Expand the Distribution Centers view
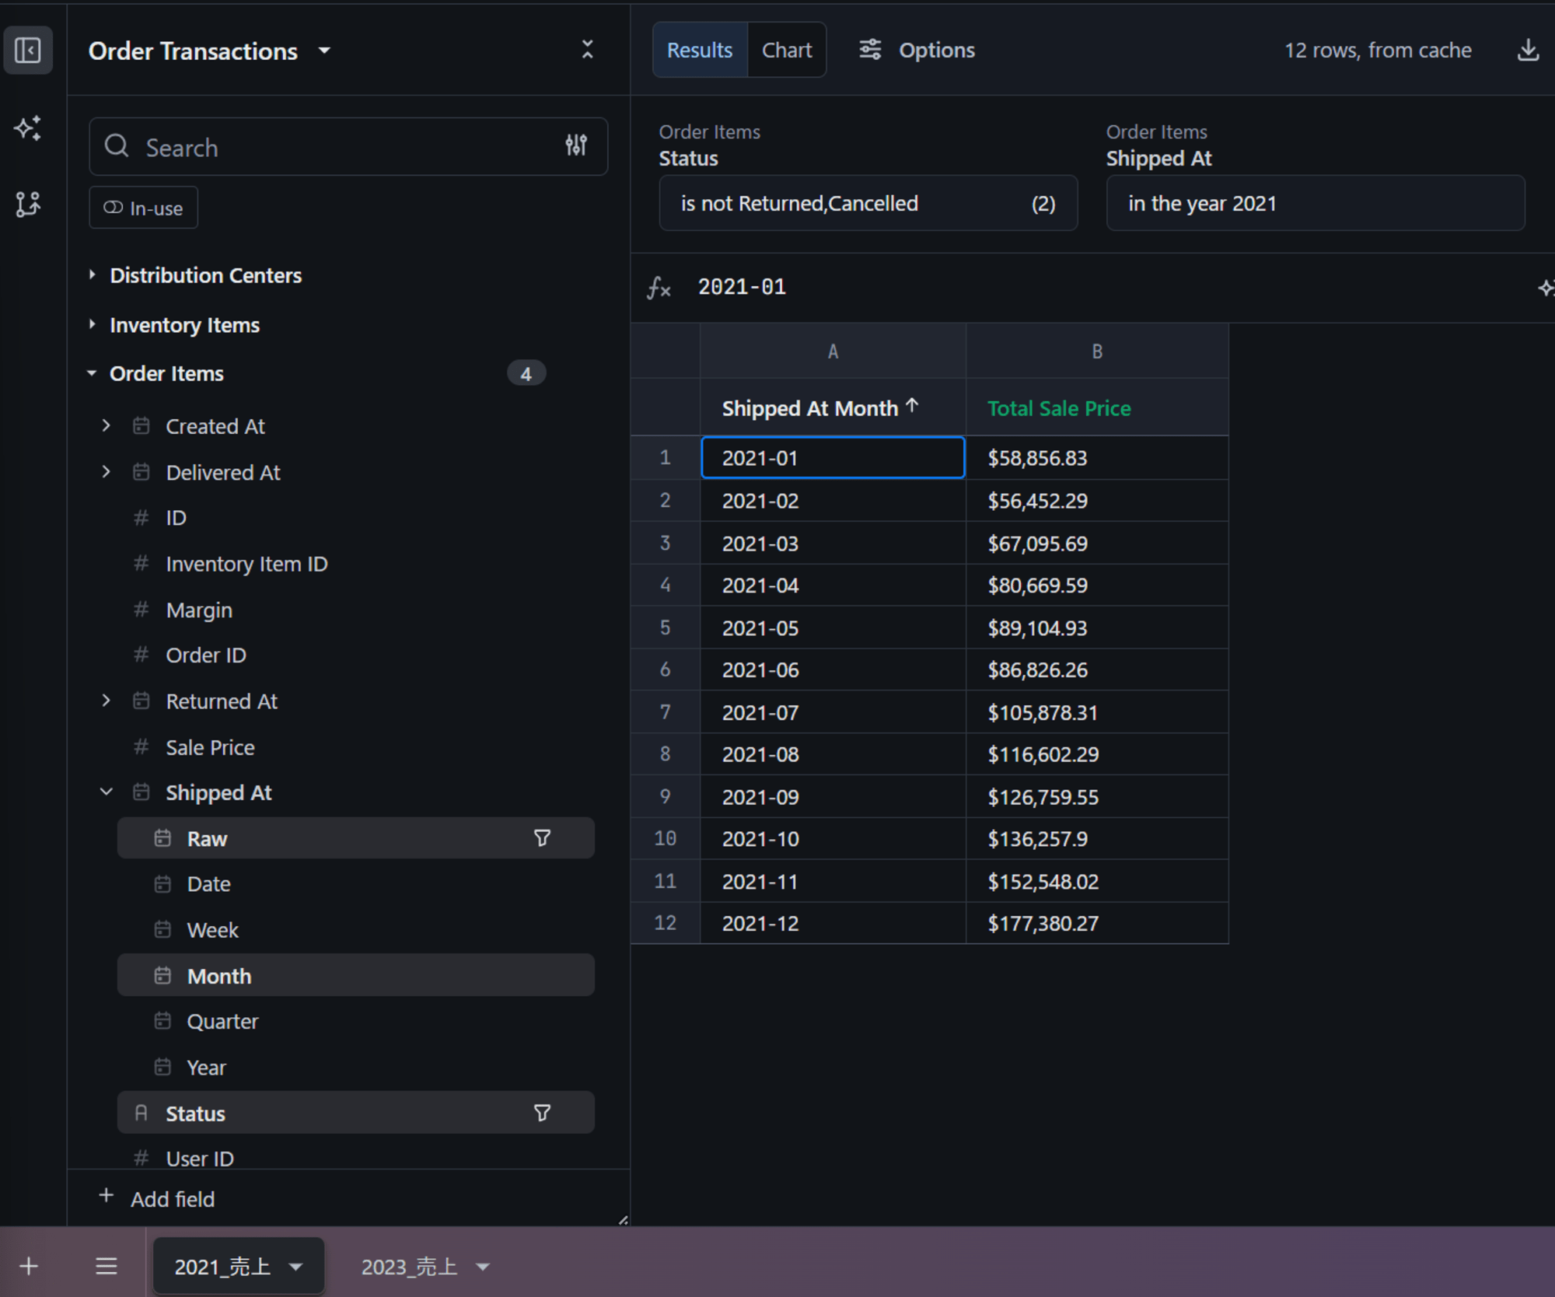Screen dimensions: 1555x1297 pos(92,274)
